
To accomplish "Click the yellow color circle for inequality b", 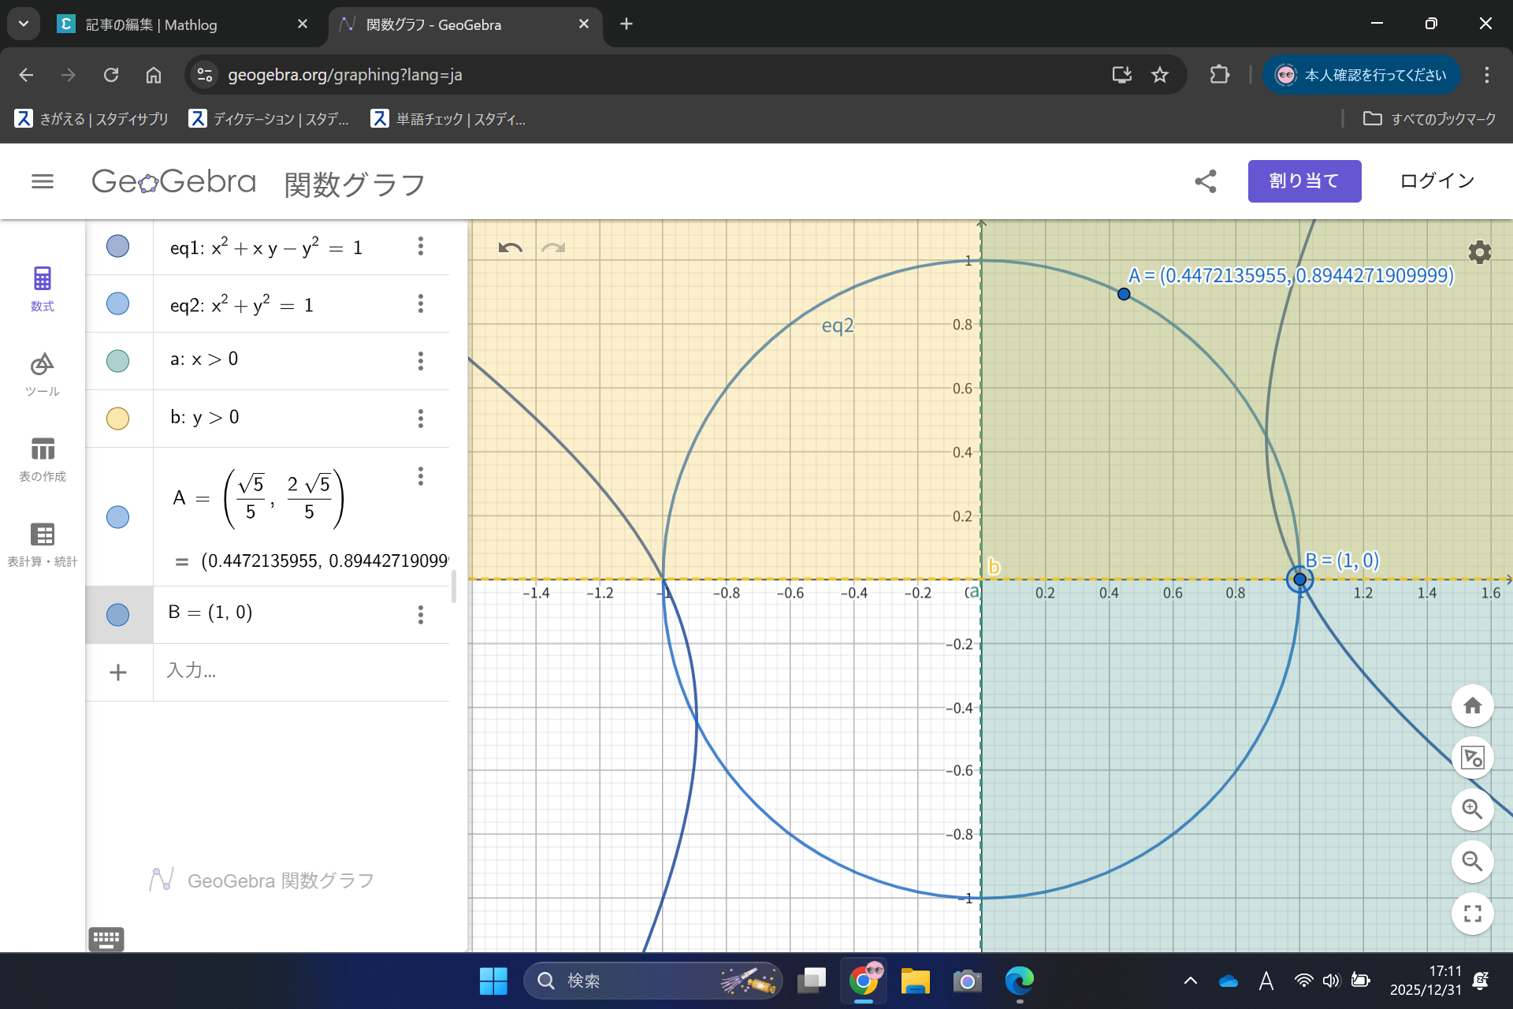I will pyautogui.click(x=117, y=419).
